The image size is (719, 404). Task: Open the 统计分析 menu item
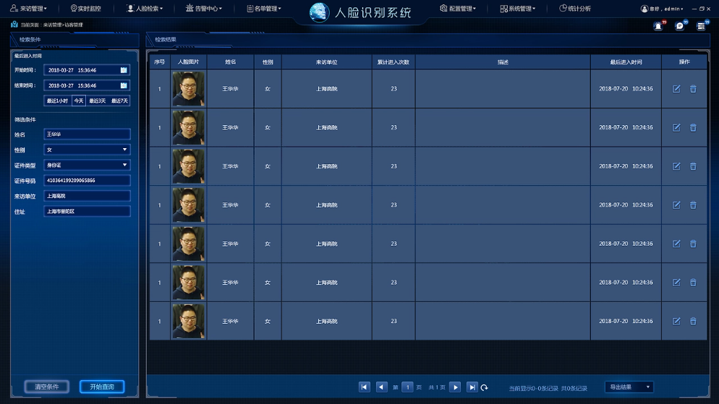click(575, 9)
